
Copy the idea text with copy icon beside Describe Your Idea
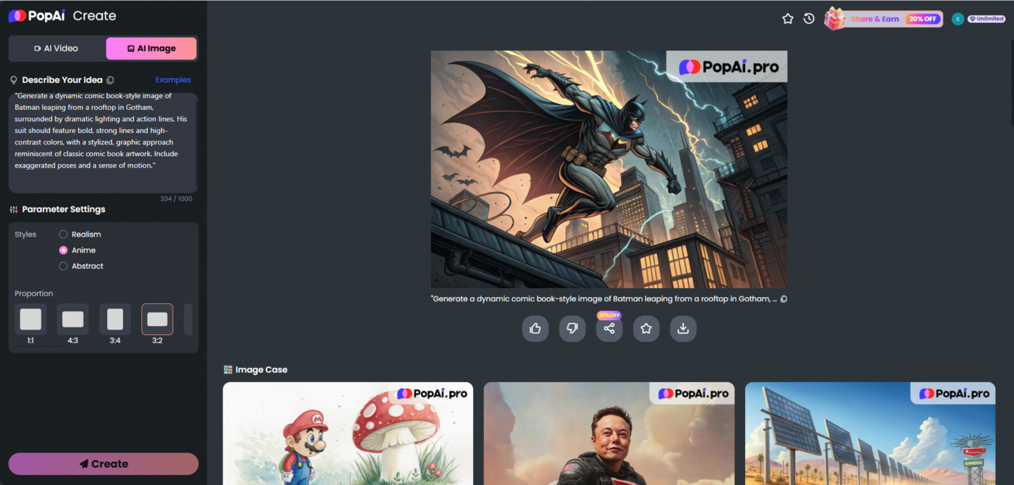pyautogui.click(x=110, y=80)
